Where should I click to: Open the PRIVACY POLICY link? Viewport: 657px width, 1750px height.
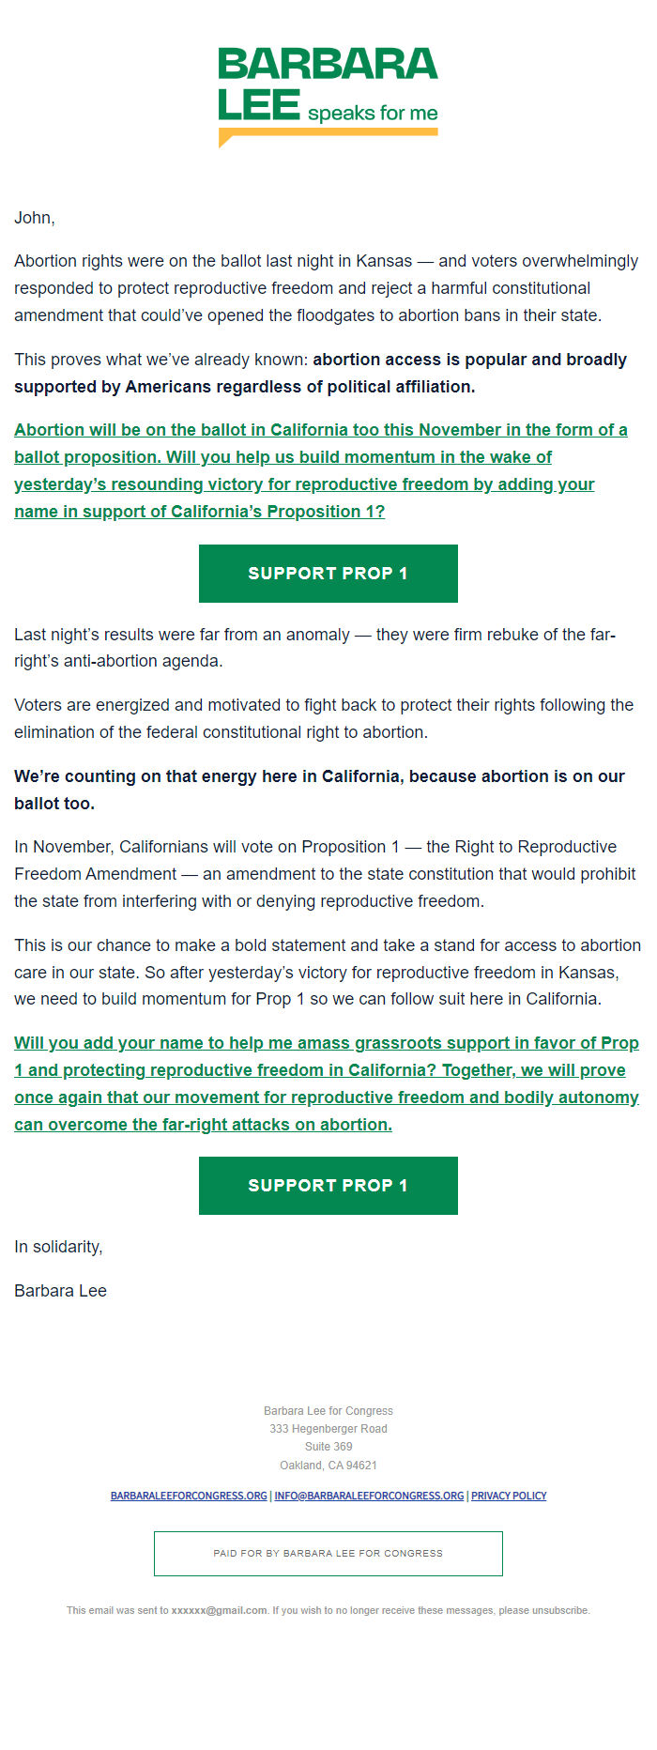(x=509, y=1496)
